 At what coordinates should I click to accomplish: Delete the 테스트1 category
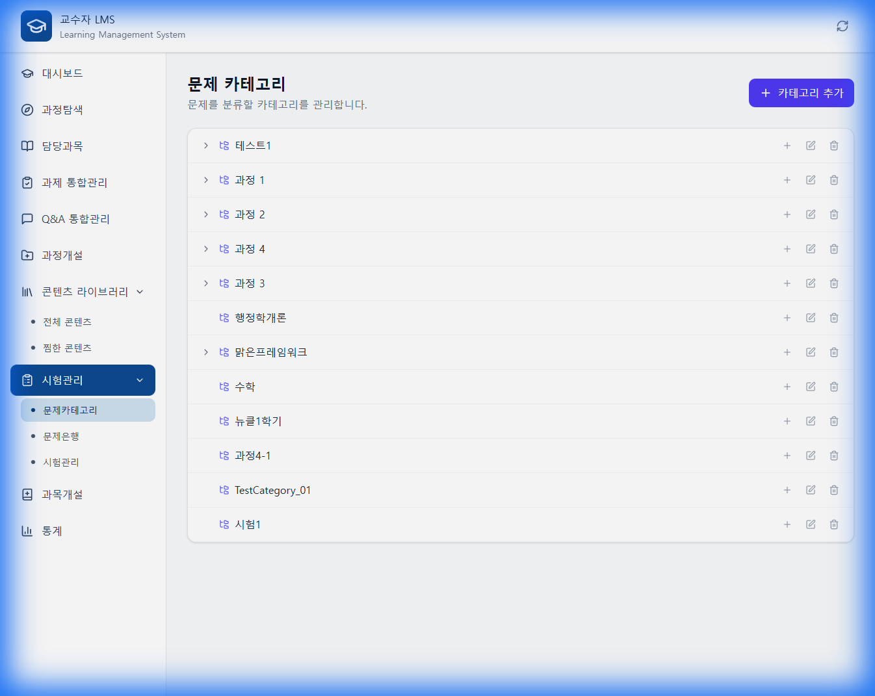tap(833, 146)
